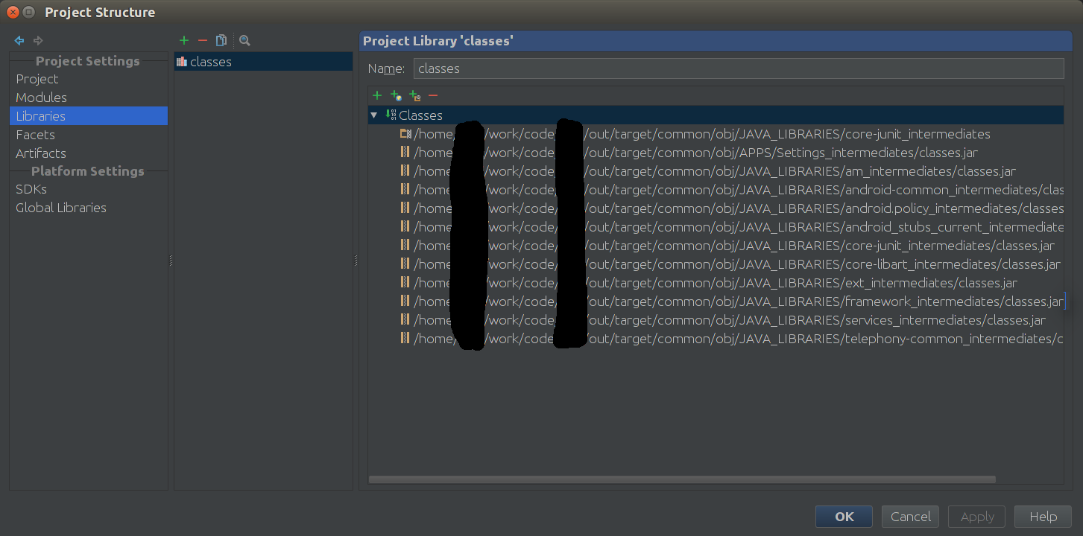This screenshot has width=1083, height=536.
Task: Open the Global Libraries section
Action: pyautogui.click(x=61, y=208)
